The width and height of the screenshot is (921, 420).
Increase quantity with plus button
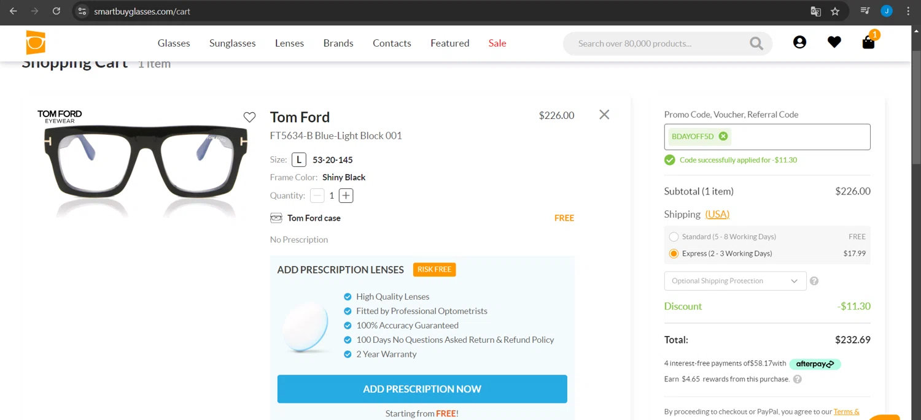[346, 196]
